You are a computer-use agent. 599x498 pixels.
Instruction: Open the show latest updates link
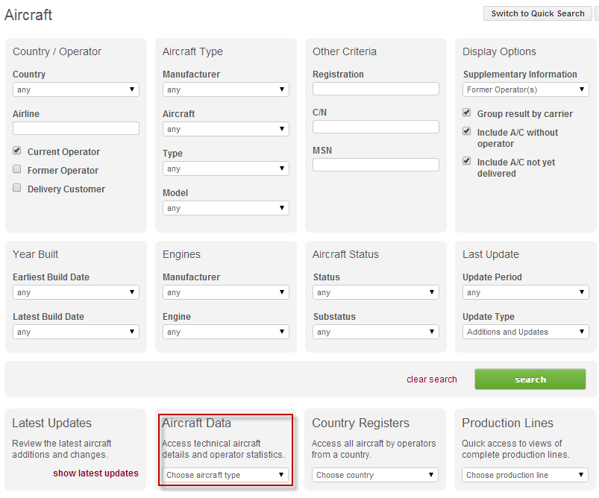(x=95, y=473)
